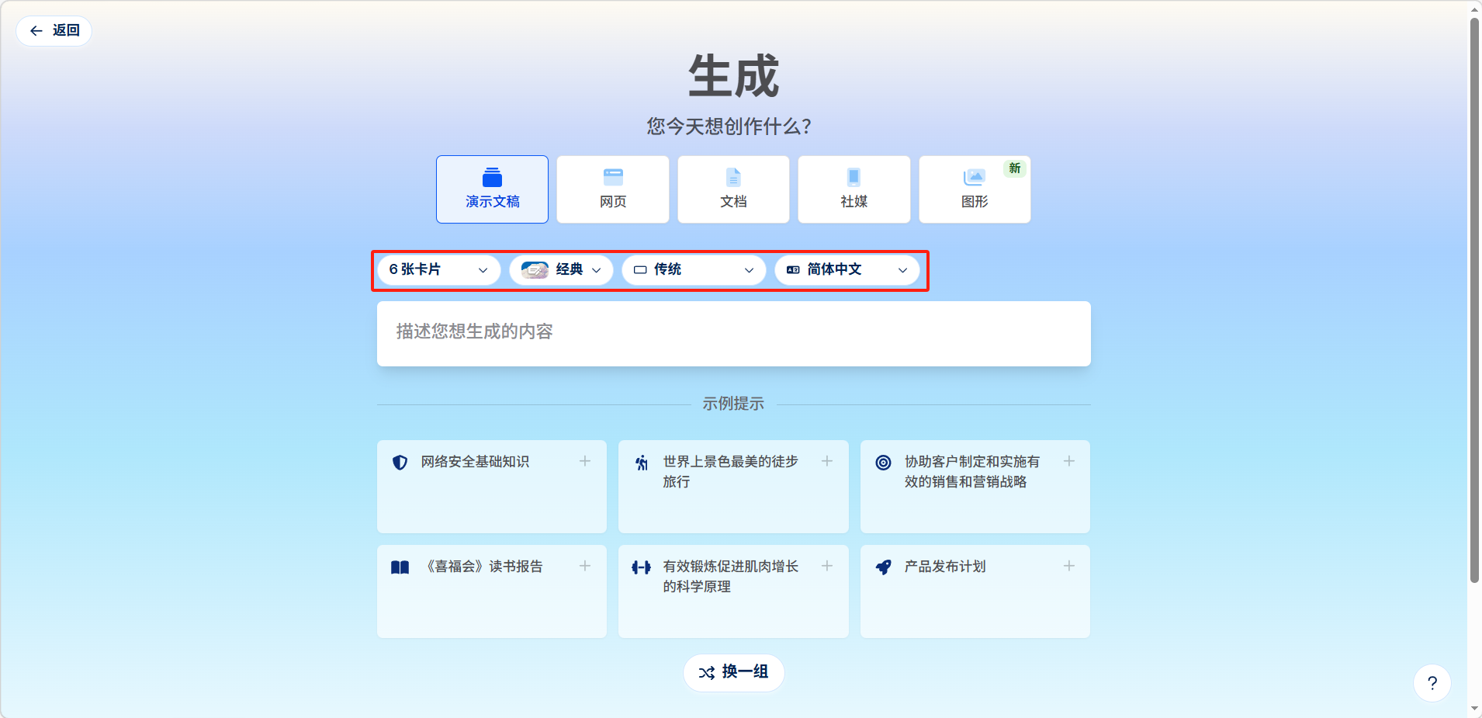The width and height of the screenshot is (1482, 718).
Task: Click the help question mark icon
Action: 1432,683
